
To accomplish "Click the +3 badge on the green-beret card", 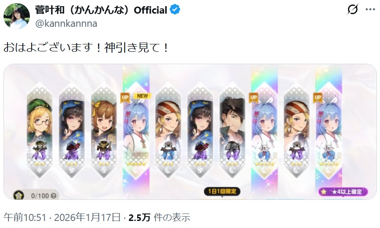I will [x=40, y=156].
